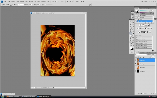Select the Lasso tool in toolbox
The image size is (157, 98).
(131, 24)
